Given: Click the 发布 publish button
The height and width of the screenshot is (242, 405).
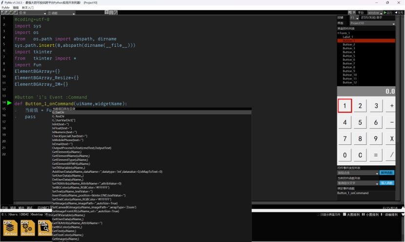Looking at the screenshot, I should [x=399, y=13].
